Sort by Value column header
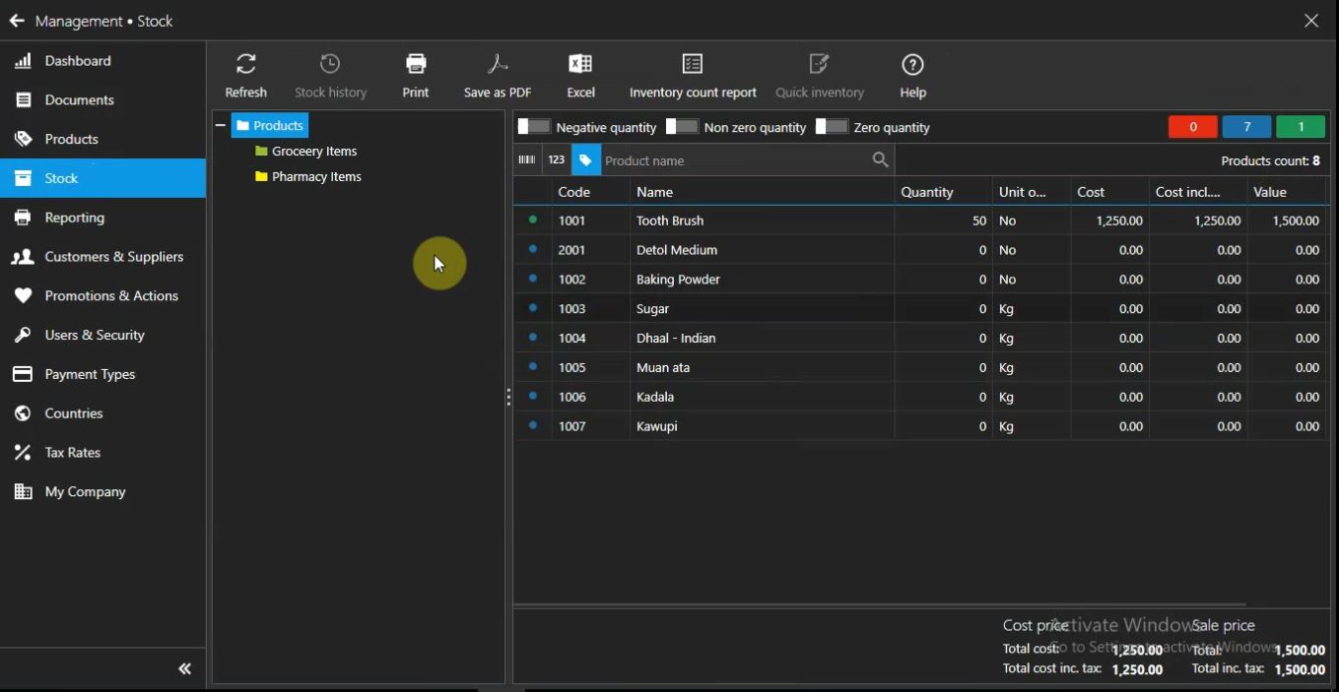This screenshot has height=692, width=1339. tap(1287, 192)
